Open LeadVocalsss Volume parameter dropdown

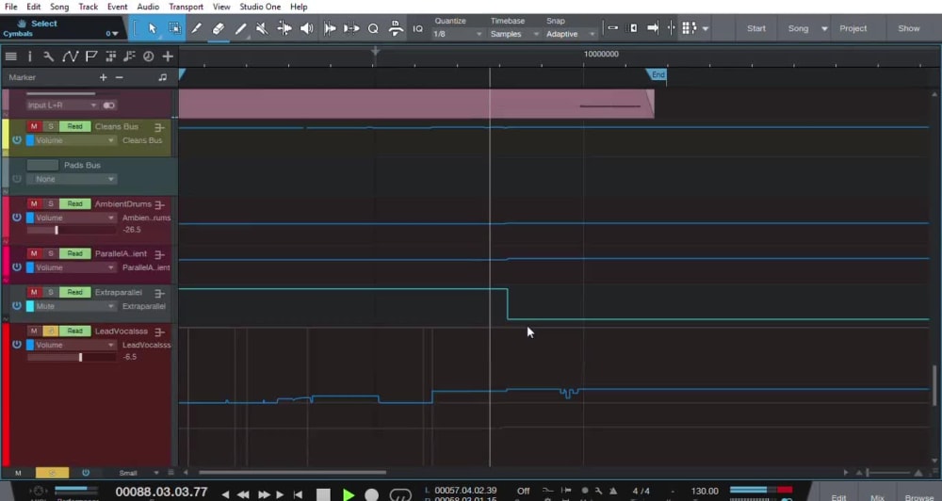(75, 345)
